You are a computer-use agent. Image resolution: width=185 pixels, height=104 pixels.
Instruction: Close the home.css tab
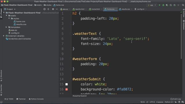(116, 9)
